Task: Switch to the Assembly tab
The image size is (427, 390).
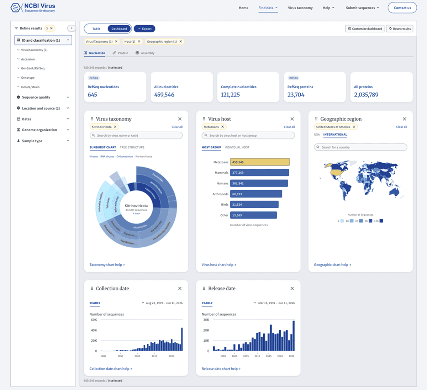Action: [x=145, y=53]
